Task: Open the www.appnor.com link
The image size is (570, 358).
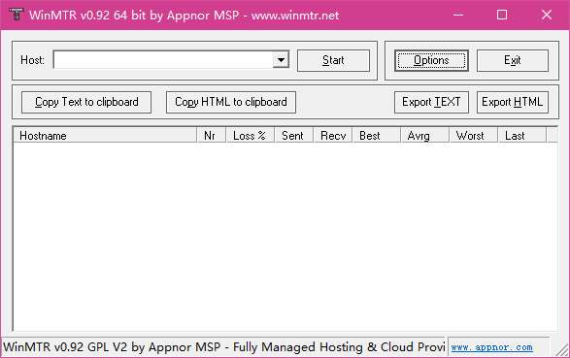Action: point(492,347)
